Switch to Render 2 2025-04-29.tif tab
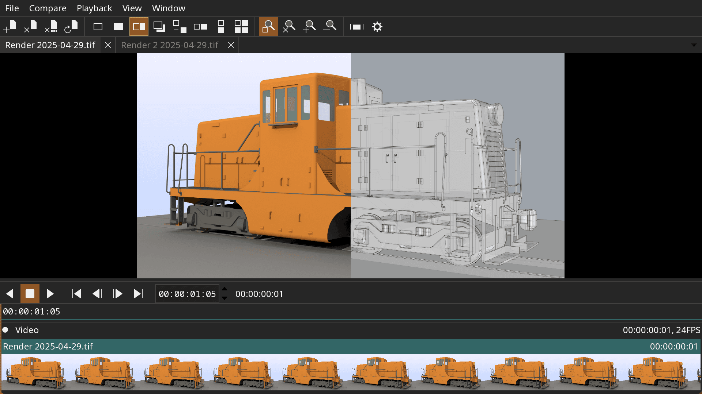This screenshot has width=702, height=394. [170, 45]
